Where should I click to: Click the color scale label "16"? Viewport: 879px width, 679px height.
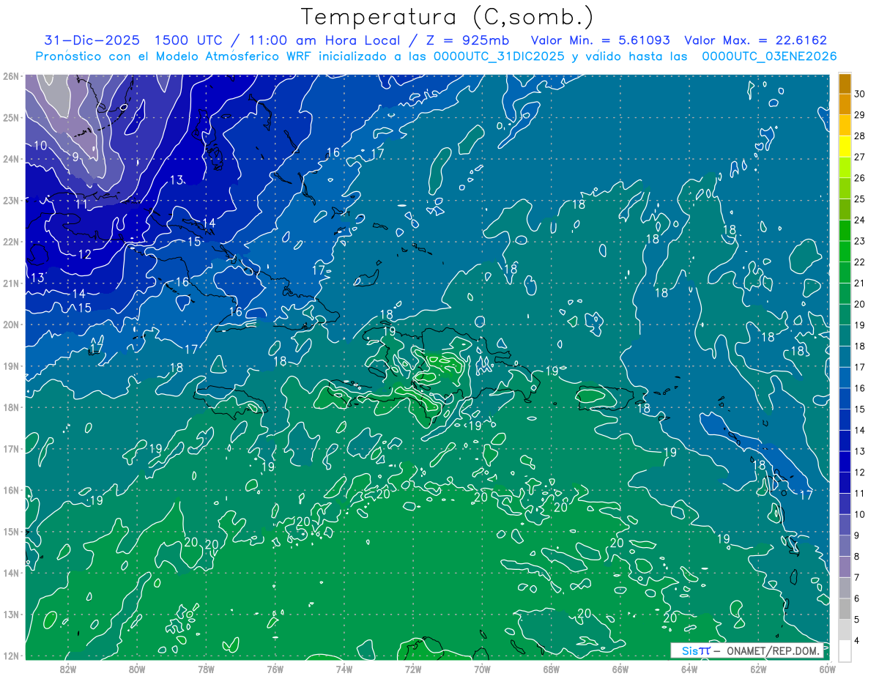coord(860,388)
